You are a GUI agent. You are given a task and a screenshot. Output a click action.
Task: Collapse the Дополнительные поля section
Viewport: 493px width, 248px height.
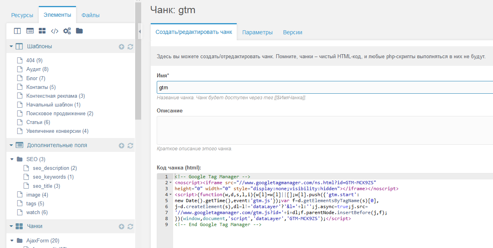pyautogui.click(x=11, y=145)
